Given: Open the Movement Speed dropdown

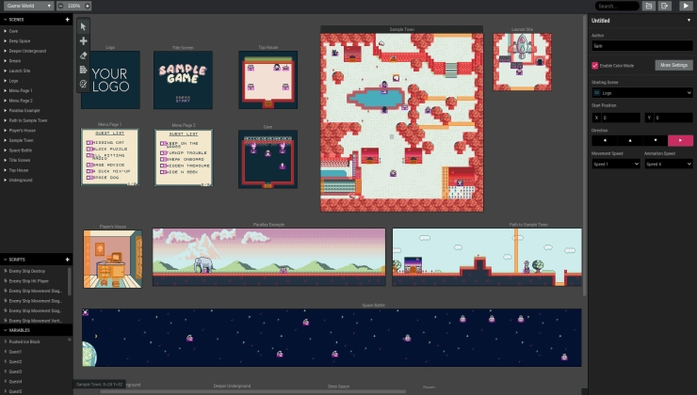Looking at the screenshot, I should tap(616, 164).
